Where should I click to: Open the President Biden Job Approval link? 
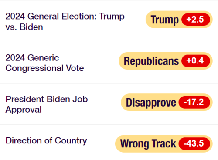47,104
